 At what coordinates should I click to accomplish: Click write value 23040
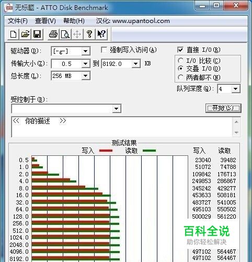[203, 160]
